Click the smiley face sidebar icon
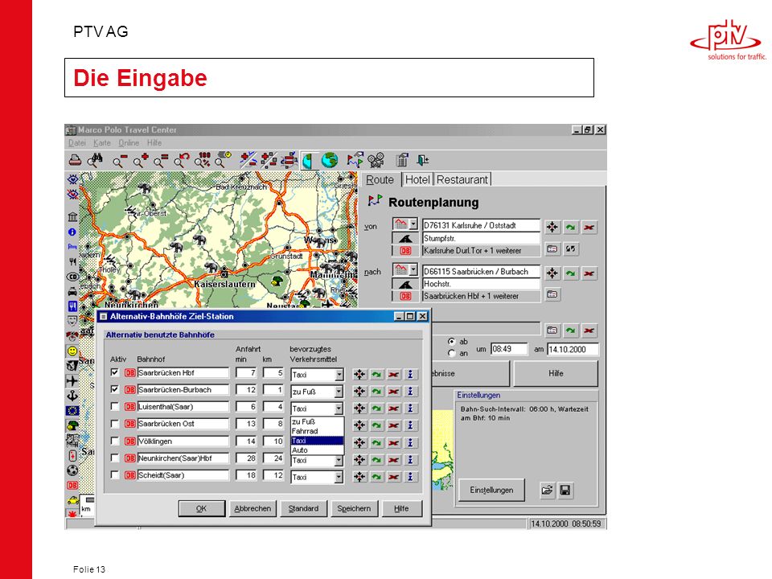 [x=72, y=351]
